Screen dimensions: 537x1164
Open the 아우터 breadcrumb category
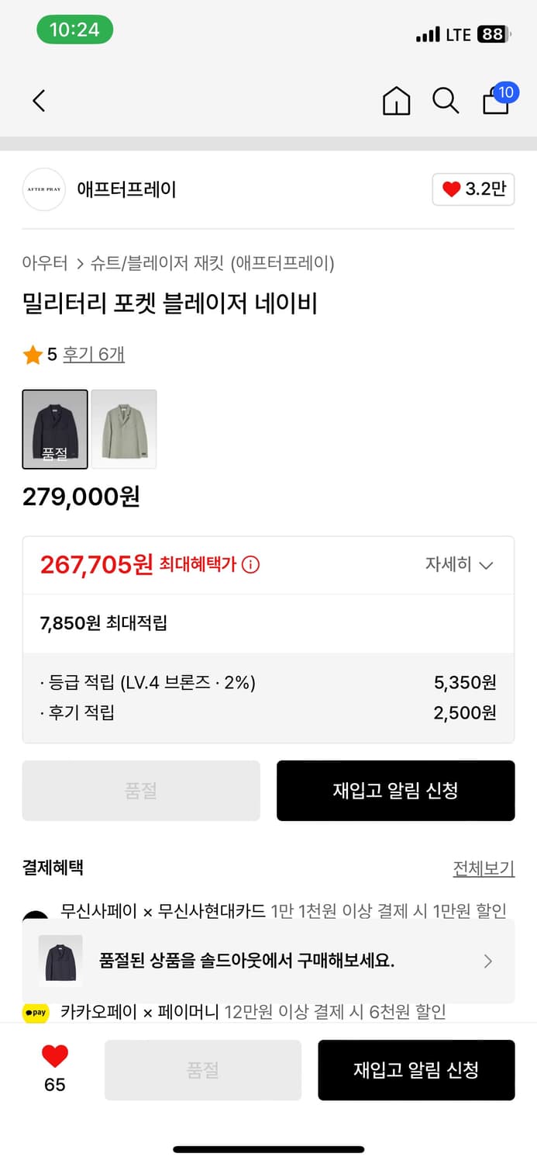45,263
